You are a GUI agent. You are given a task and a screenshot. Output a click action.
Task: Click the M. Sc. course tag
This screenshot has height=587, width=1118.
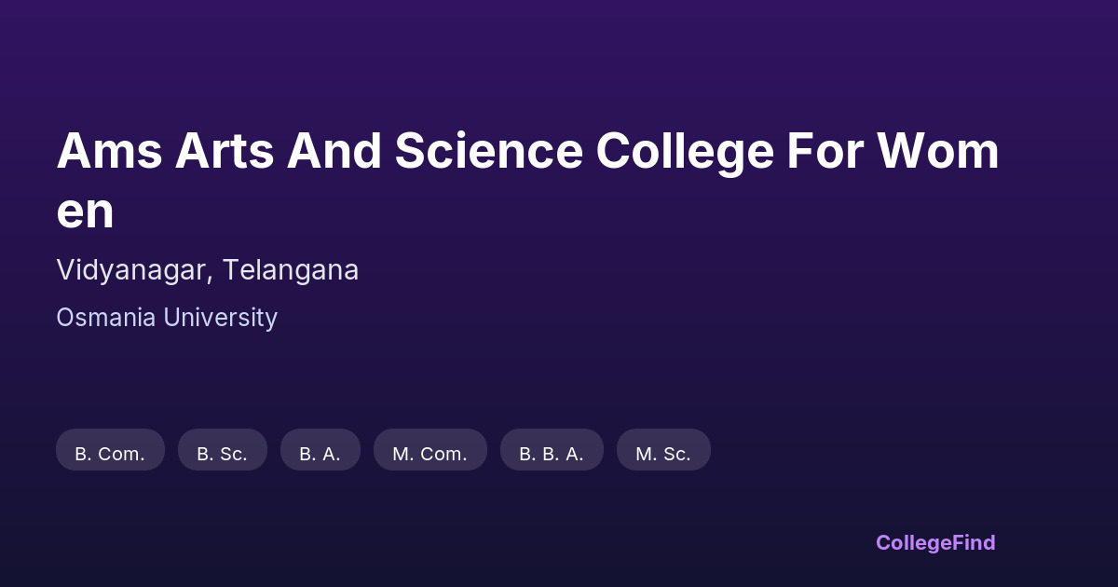click(x=663, y=454)
